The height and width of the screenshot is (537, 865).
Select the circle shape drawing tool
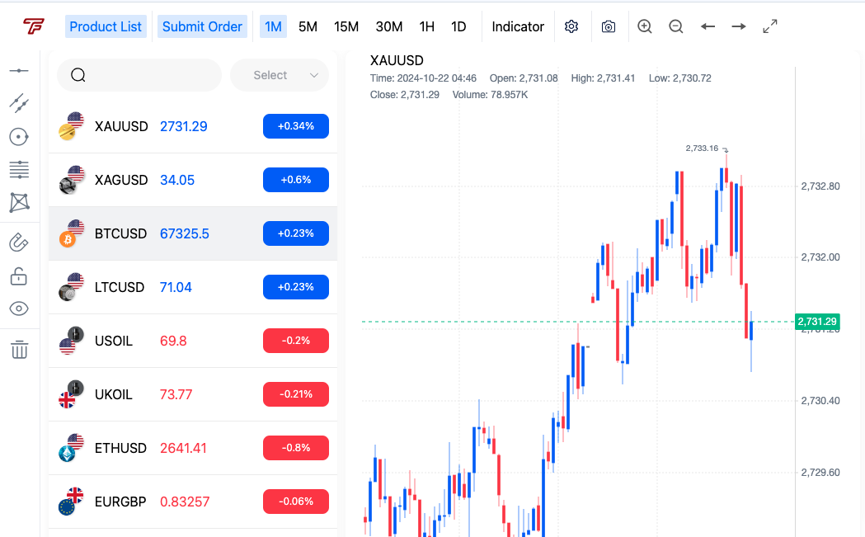click(x=19, y=137)
